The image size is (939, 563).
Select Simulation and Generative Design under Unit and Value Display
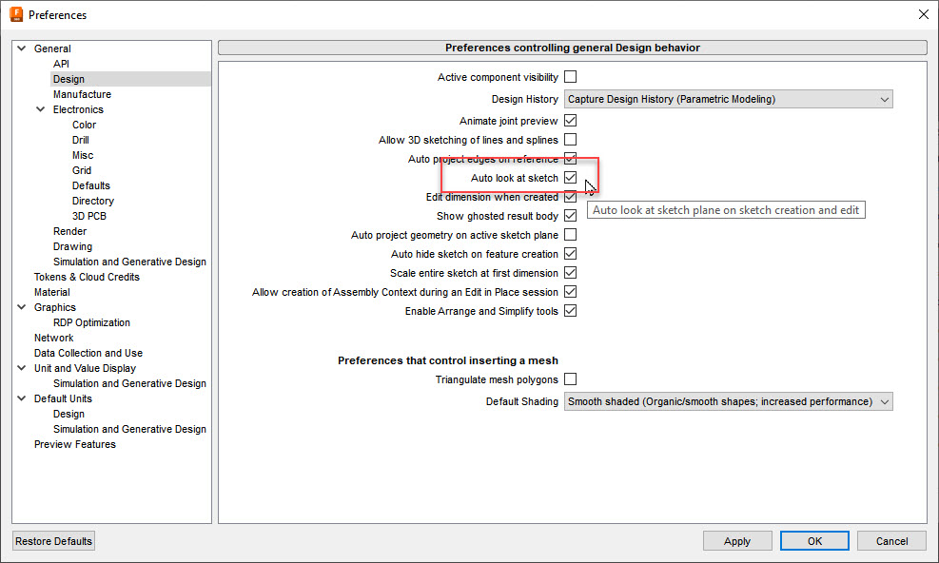click(129, 383)
